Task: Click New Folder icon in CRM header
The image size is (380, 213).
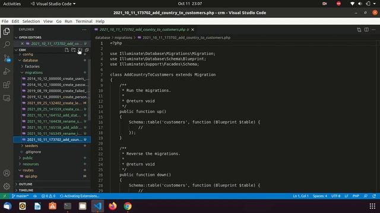Action: click(x=73, y=50)
